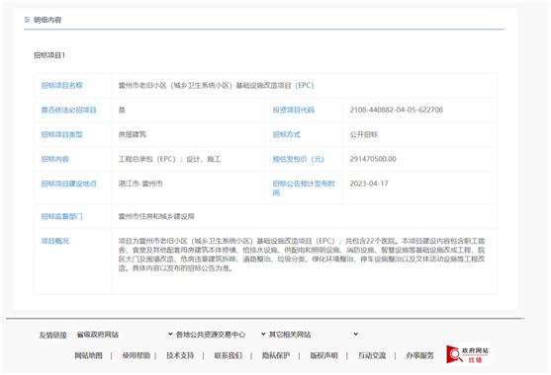
Task: Select the 房屋建筑 value
Action: point(133,134)
